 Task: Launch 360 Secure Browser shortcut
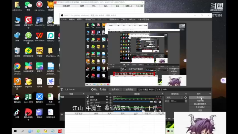click(28, 38)
